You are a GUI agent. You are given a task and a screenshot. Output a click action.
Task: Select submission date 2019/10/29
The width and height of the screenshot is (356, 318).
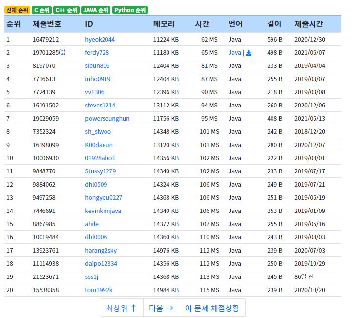point(310,263)
